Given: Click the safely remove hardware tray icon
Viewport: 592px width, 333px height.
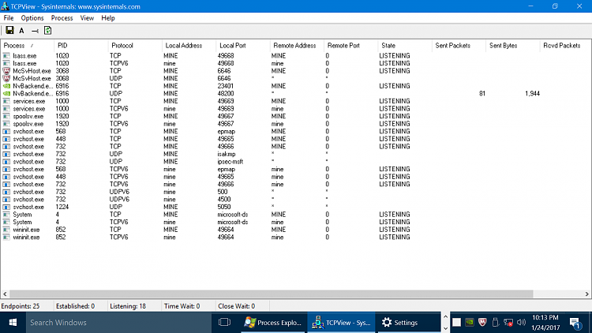Looking at the screenshot, I should coord(496,323).
